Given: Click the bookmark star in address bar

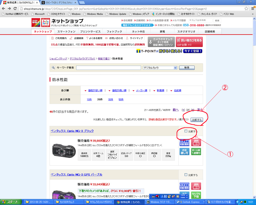Looking at the screenshot, I should pos(246,9).
